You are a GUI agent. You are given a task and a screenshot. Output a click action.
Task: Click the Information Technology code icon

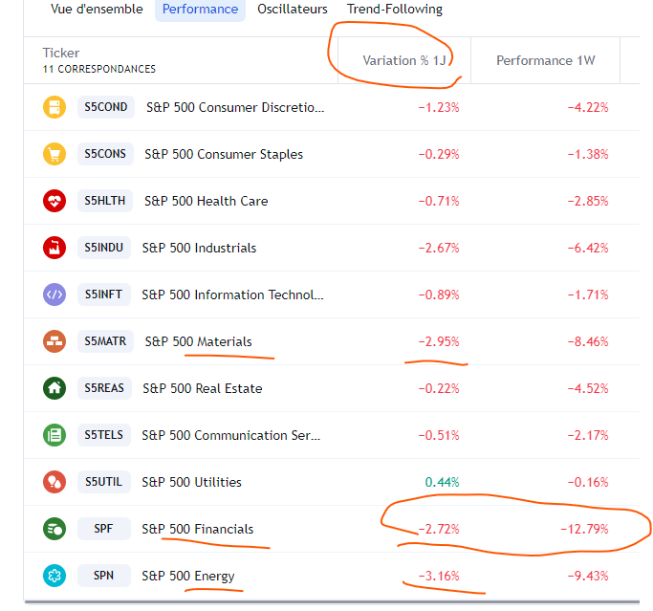tap(54, 295)
